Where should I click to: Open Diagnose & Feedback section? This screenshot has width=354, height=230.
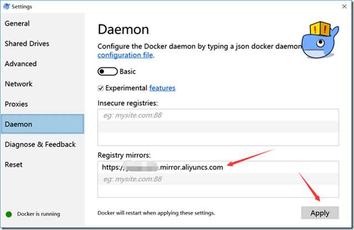point(40,145)
